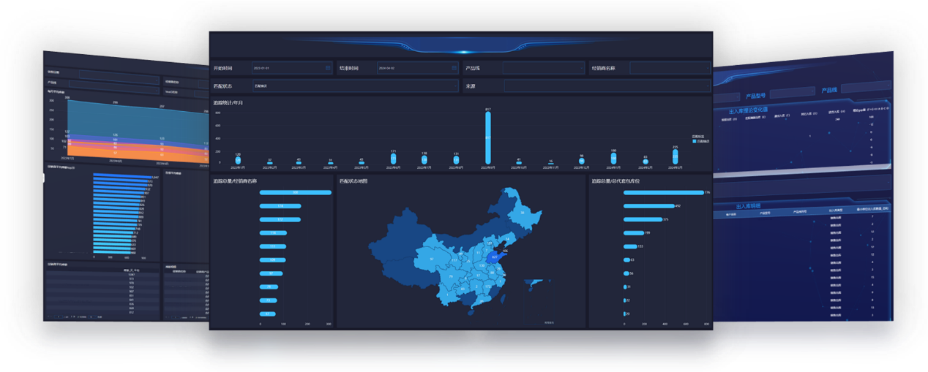Expand the 经销商名称 dropdown
The image size is (928, 372).
(670, 68)
